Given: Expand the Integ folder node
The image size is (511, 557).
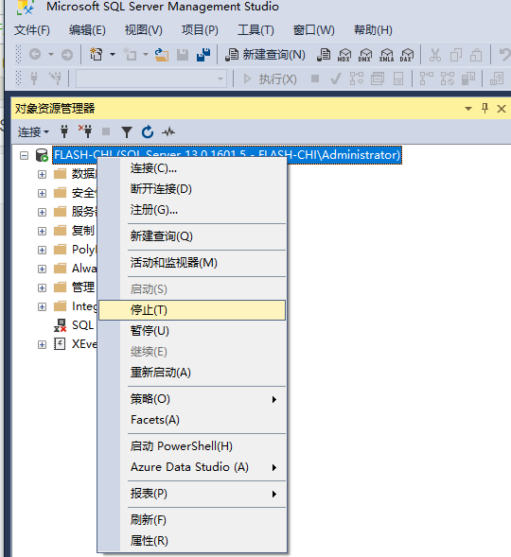Looking at the screenshot, I should pos(42,306).
